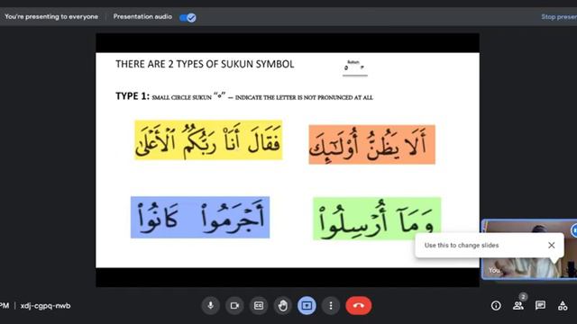577x324 pixels.
Task: Turn off the camera
Action: [234, 306]
